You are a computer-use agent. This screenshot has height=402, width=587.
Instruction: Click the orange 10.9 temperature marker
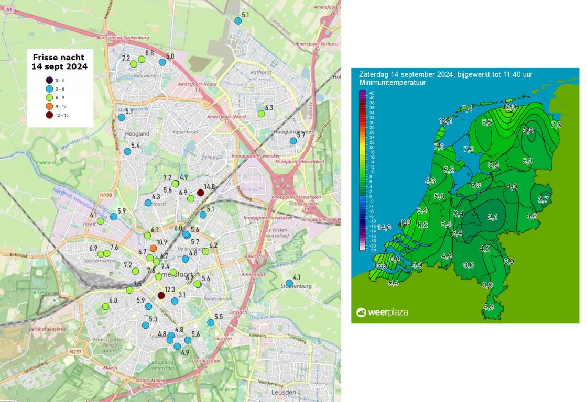[153, 248]
